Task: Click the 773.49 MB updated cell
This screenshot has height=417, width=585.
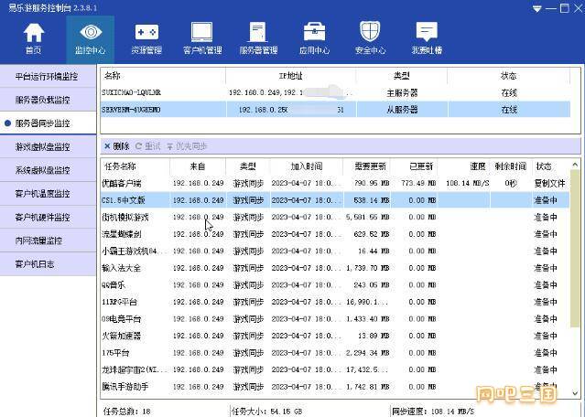Action: tap(418, 183)
